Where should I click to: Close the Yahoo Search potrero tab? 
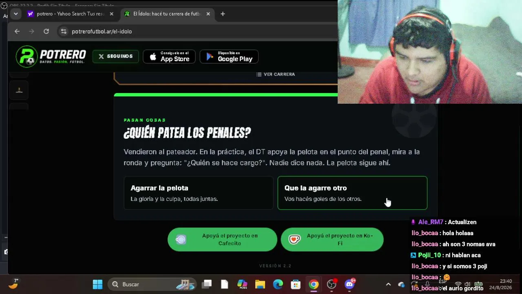coord(111,14)
